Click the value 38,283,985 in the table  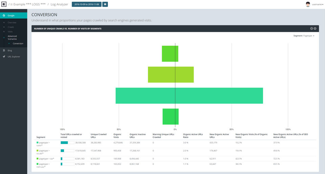96,143
